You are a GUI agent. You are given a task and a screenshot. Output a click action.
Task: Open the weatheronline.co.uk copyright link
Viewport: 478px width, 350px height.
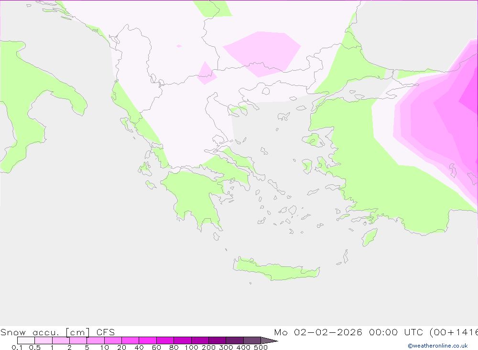[x=438, y=346]
